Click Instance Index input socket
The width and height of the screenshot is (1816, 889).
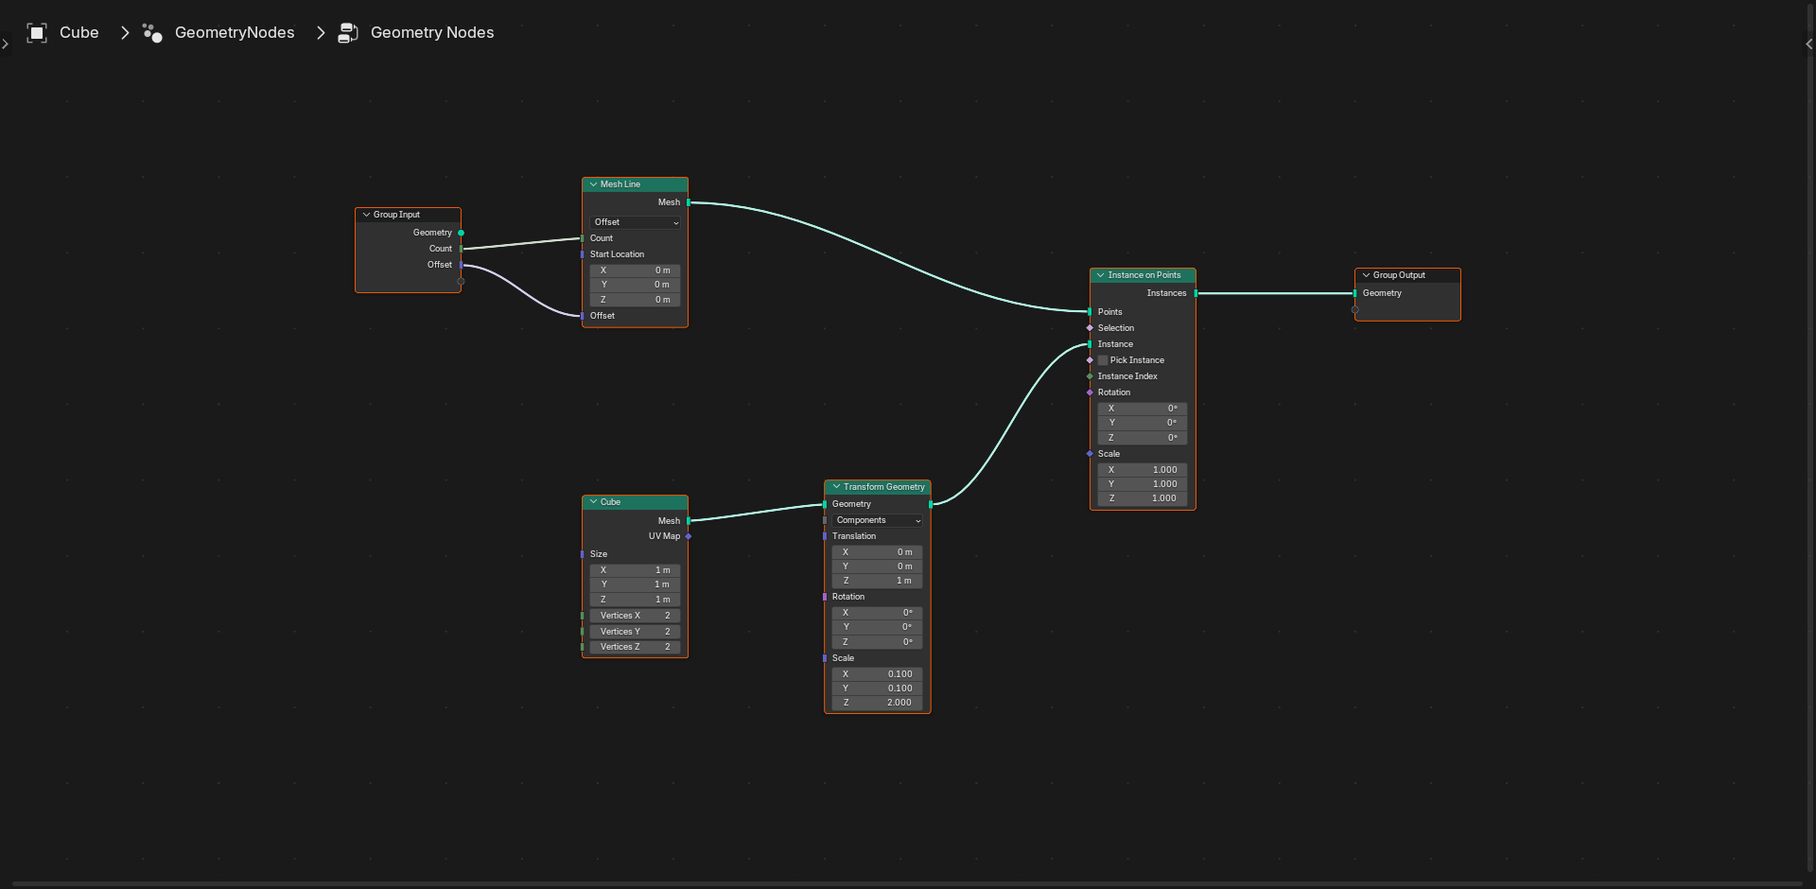pos(1090,376)
